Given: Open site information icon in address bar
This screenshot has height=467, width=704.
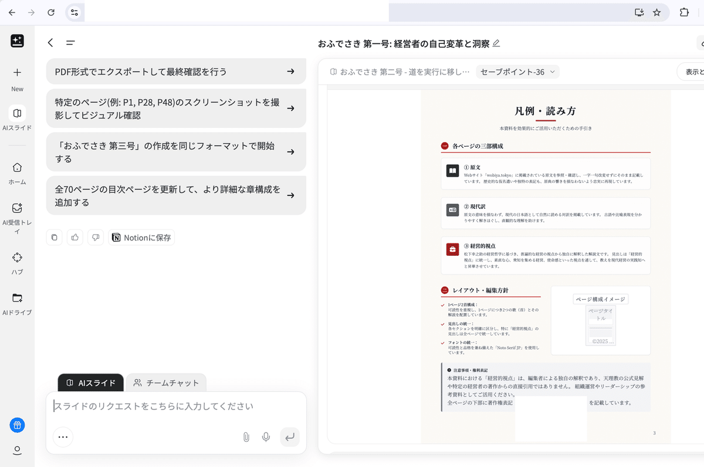Looking at the screenshot, I should point(74,12).
